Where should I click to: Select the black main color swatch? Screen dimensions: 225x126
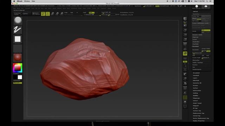15,77
